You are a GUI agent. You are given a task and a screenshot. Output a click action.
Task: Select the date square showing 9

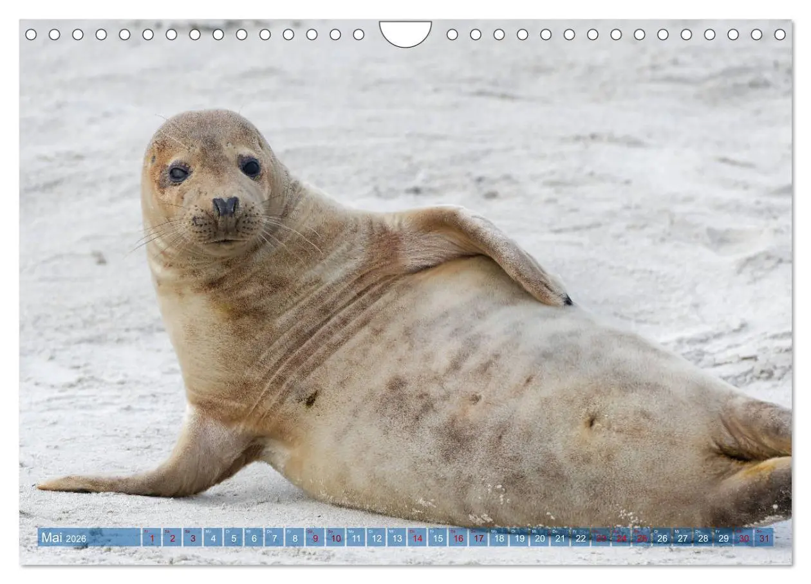tap(315, 539)
